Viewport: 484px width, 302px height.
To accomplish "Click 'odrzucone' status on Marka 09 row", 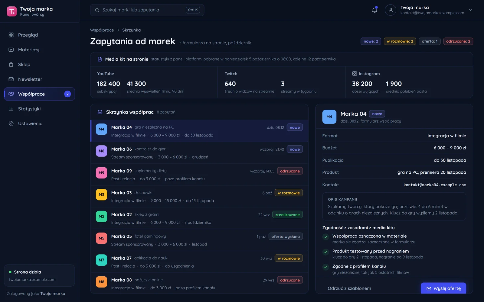I will [x=290, y=171].
